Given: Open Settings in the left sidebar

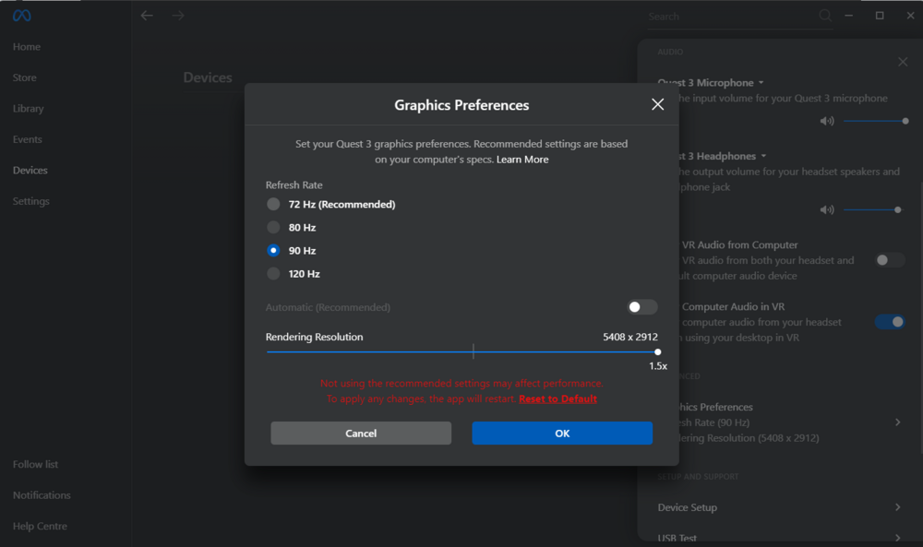Looking at the screenshot, I should click(31, 201).
